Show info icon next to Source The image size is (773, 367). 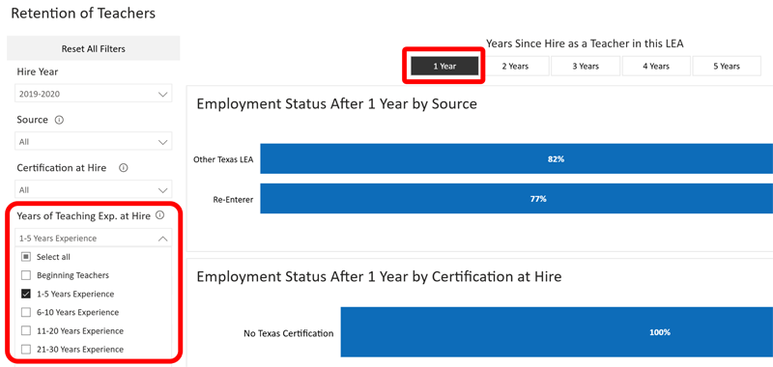tap(59, 120)
